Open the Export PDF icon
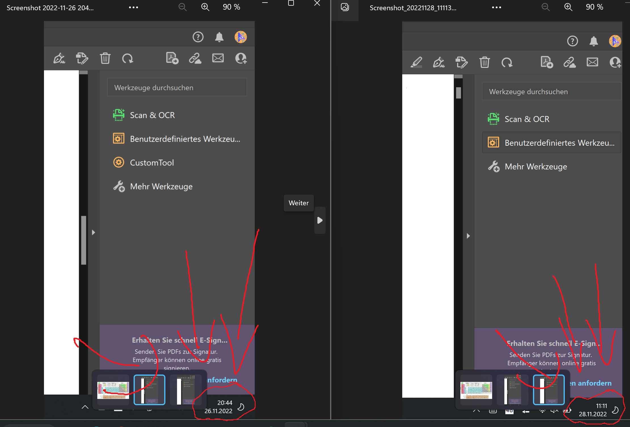 (x=172, y=58)
